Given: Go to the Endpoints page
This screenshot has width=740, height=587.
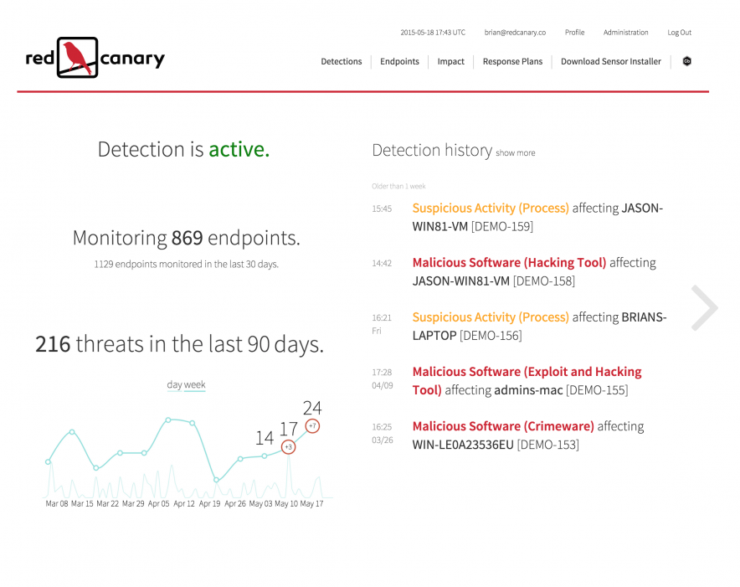Looking at the screenshot, I should 399,61.
